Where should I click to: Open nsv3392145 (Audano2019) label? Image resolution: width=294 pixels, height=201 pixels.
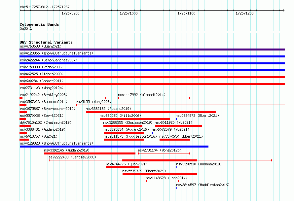[x=67, y=150]
